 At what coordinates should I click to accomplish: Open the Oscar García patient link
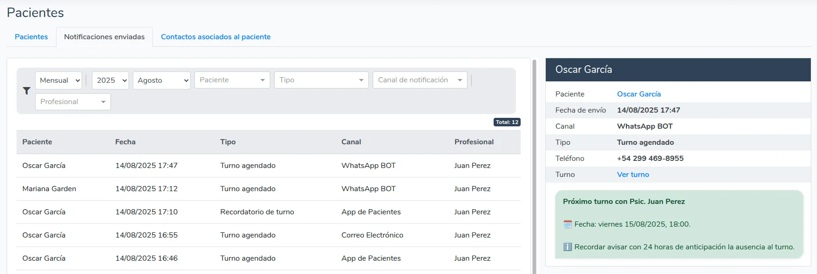639,94
